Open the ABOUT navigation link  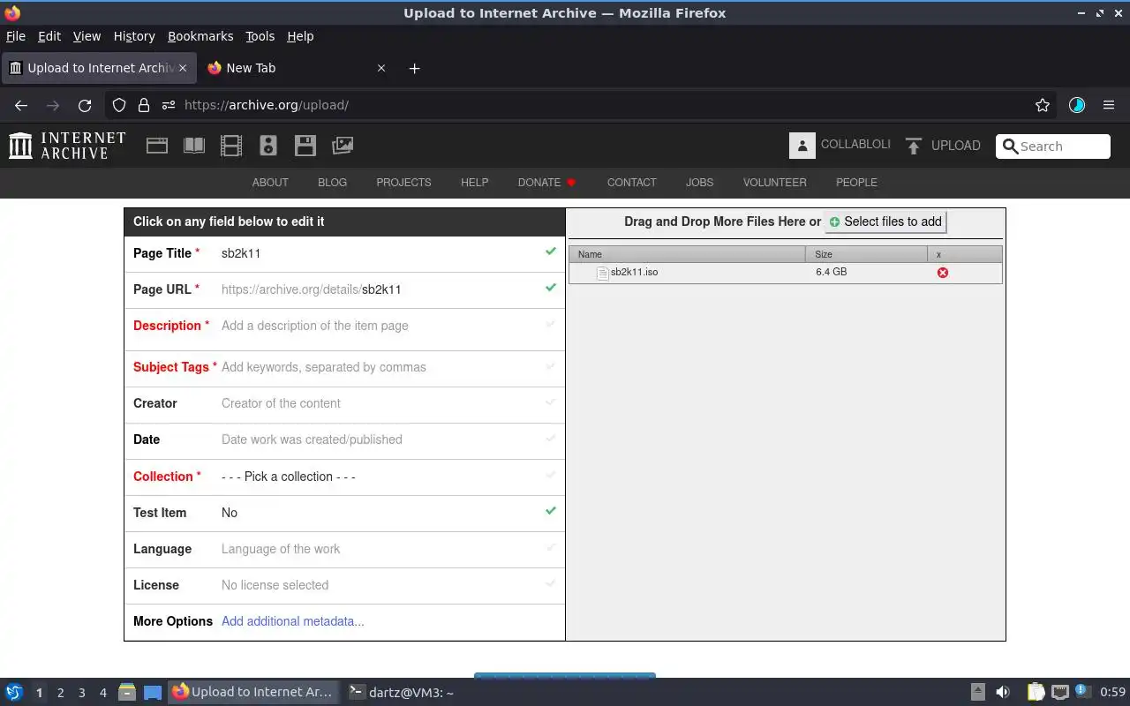point(270,183)
